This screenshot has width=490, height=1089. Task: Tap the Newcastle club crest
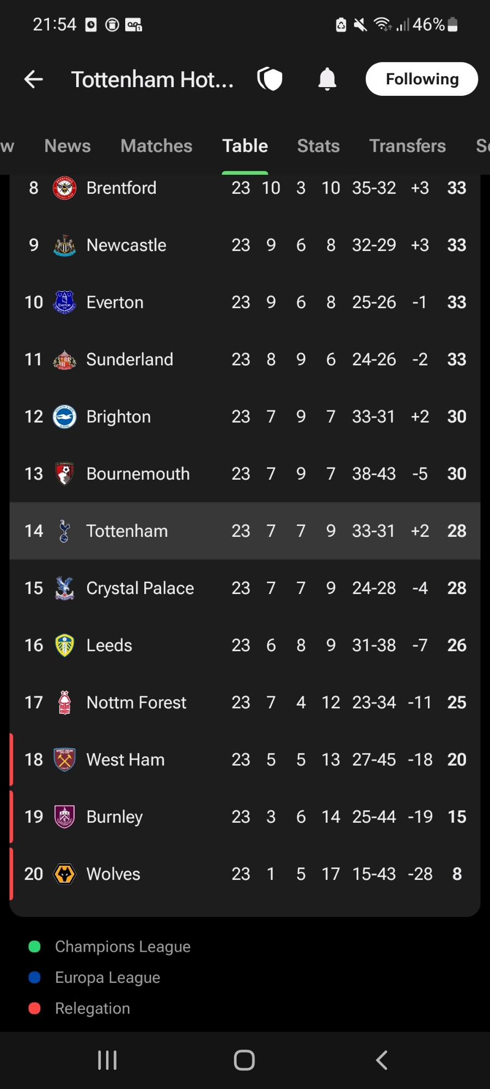coord(64,246)
